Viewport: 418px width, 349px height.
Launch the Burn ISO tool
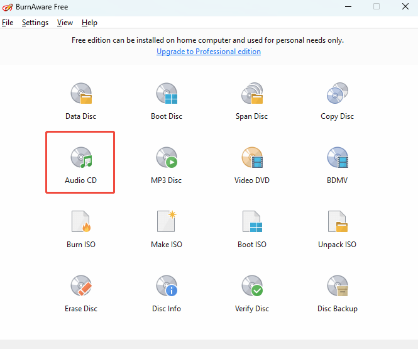tap(80, 223)
